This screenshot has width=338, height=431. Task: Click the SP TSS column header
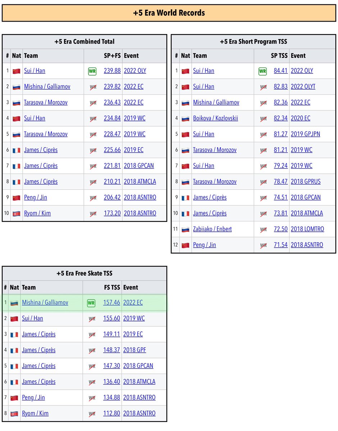(x=279, y=56)
